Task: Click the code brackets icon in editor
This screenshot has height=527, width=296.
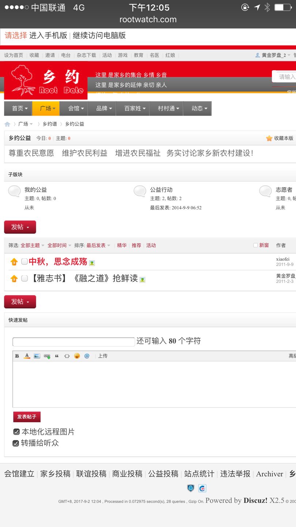Action: pyautogui.click(x=67, y=356)
